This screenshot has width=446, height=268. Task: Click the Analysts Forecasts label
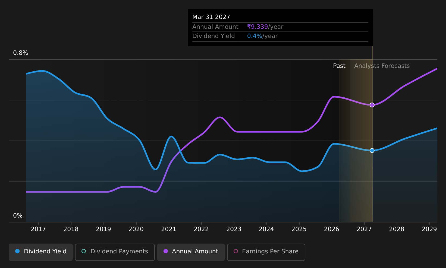click(x=382, y=66)
